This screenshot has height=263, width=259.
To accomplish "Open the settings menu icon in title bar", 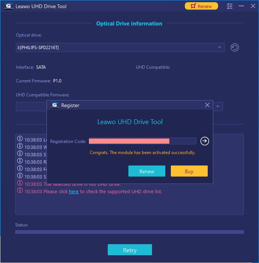I will point(230,6).
